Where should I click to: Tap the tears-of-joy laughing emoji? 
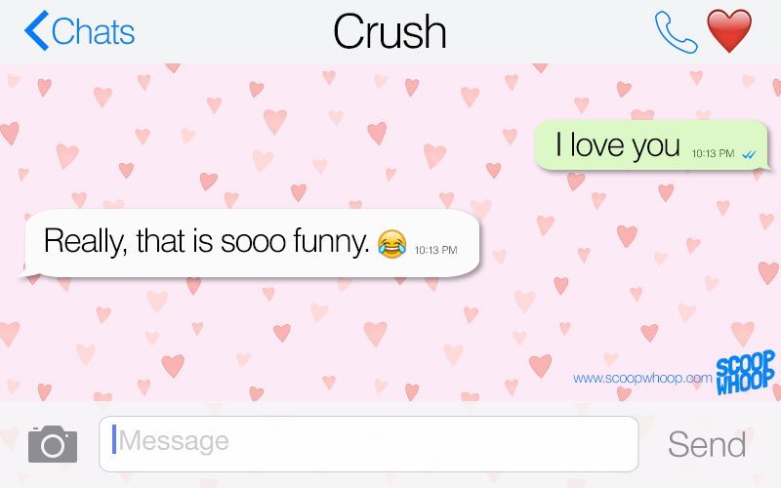(392, 244)
